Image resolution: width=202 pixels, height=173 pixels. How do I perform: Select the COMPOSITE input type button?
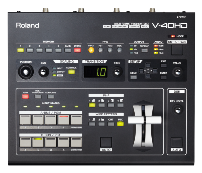(x=51, y=97)
